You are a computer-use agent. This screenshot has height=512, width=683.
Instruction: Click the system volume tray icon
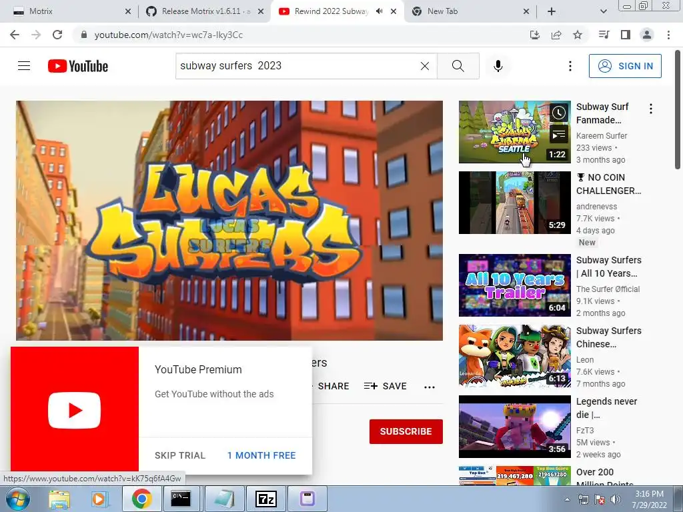point(616,499)
